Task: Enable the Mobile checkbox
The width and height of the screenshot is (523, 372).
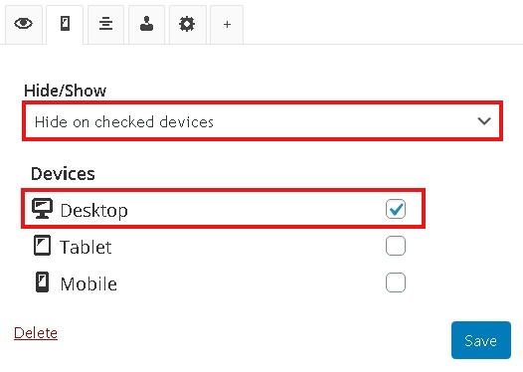Action: [x=396, y=282]
